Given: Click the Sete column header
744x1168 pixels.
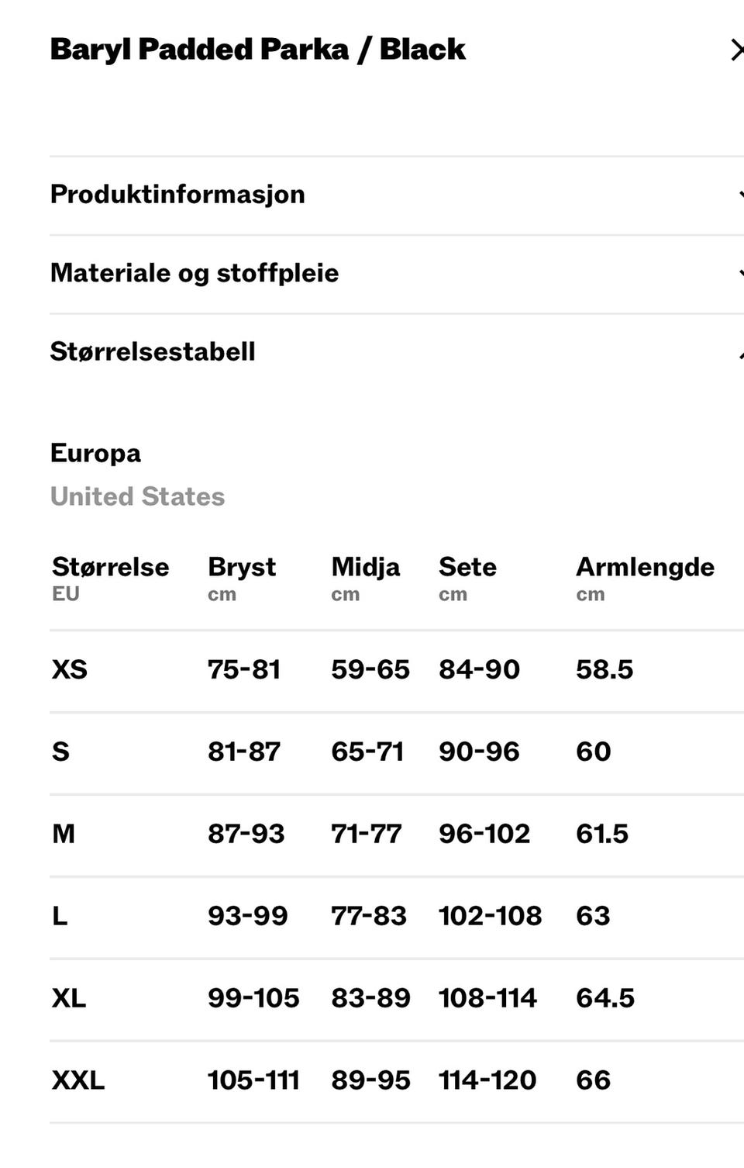Looking at the screenshot, I should [x=467, y=567].
